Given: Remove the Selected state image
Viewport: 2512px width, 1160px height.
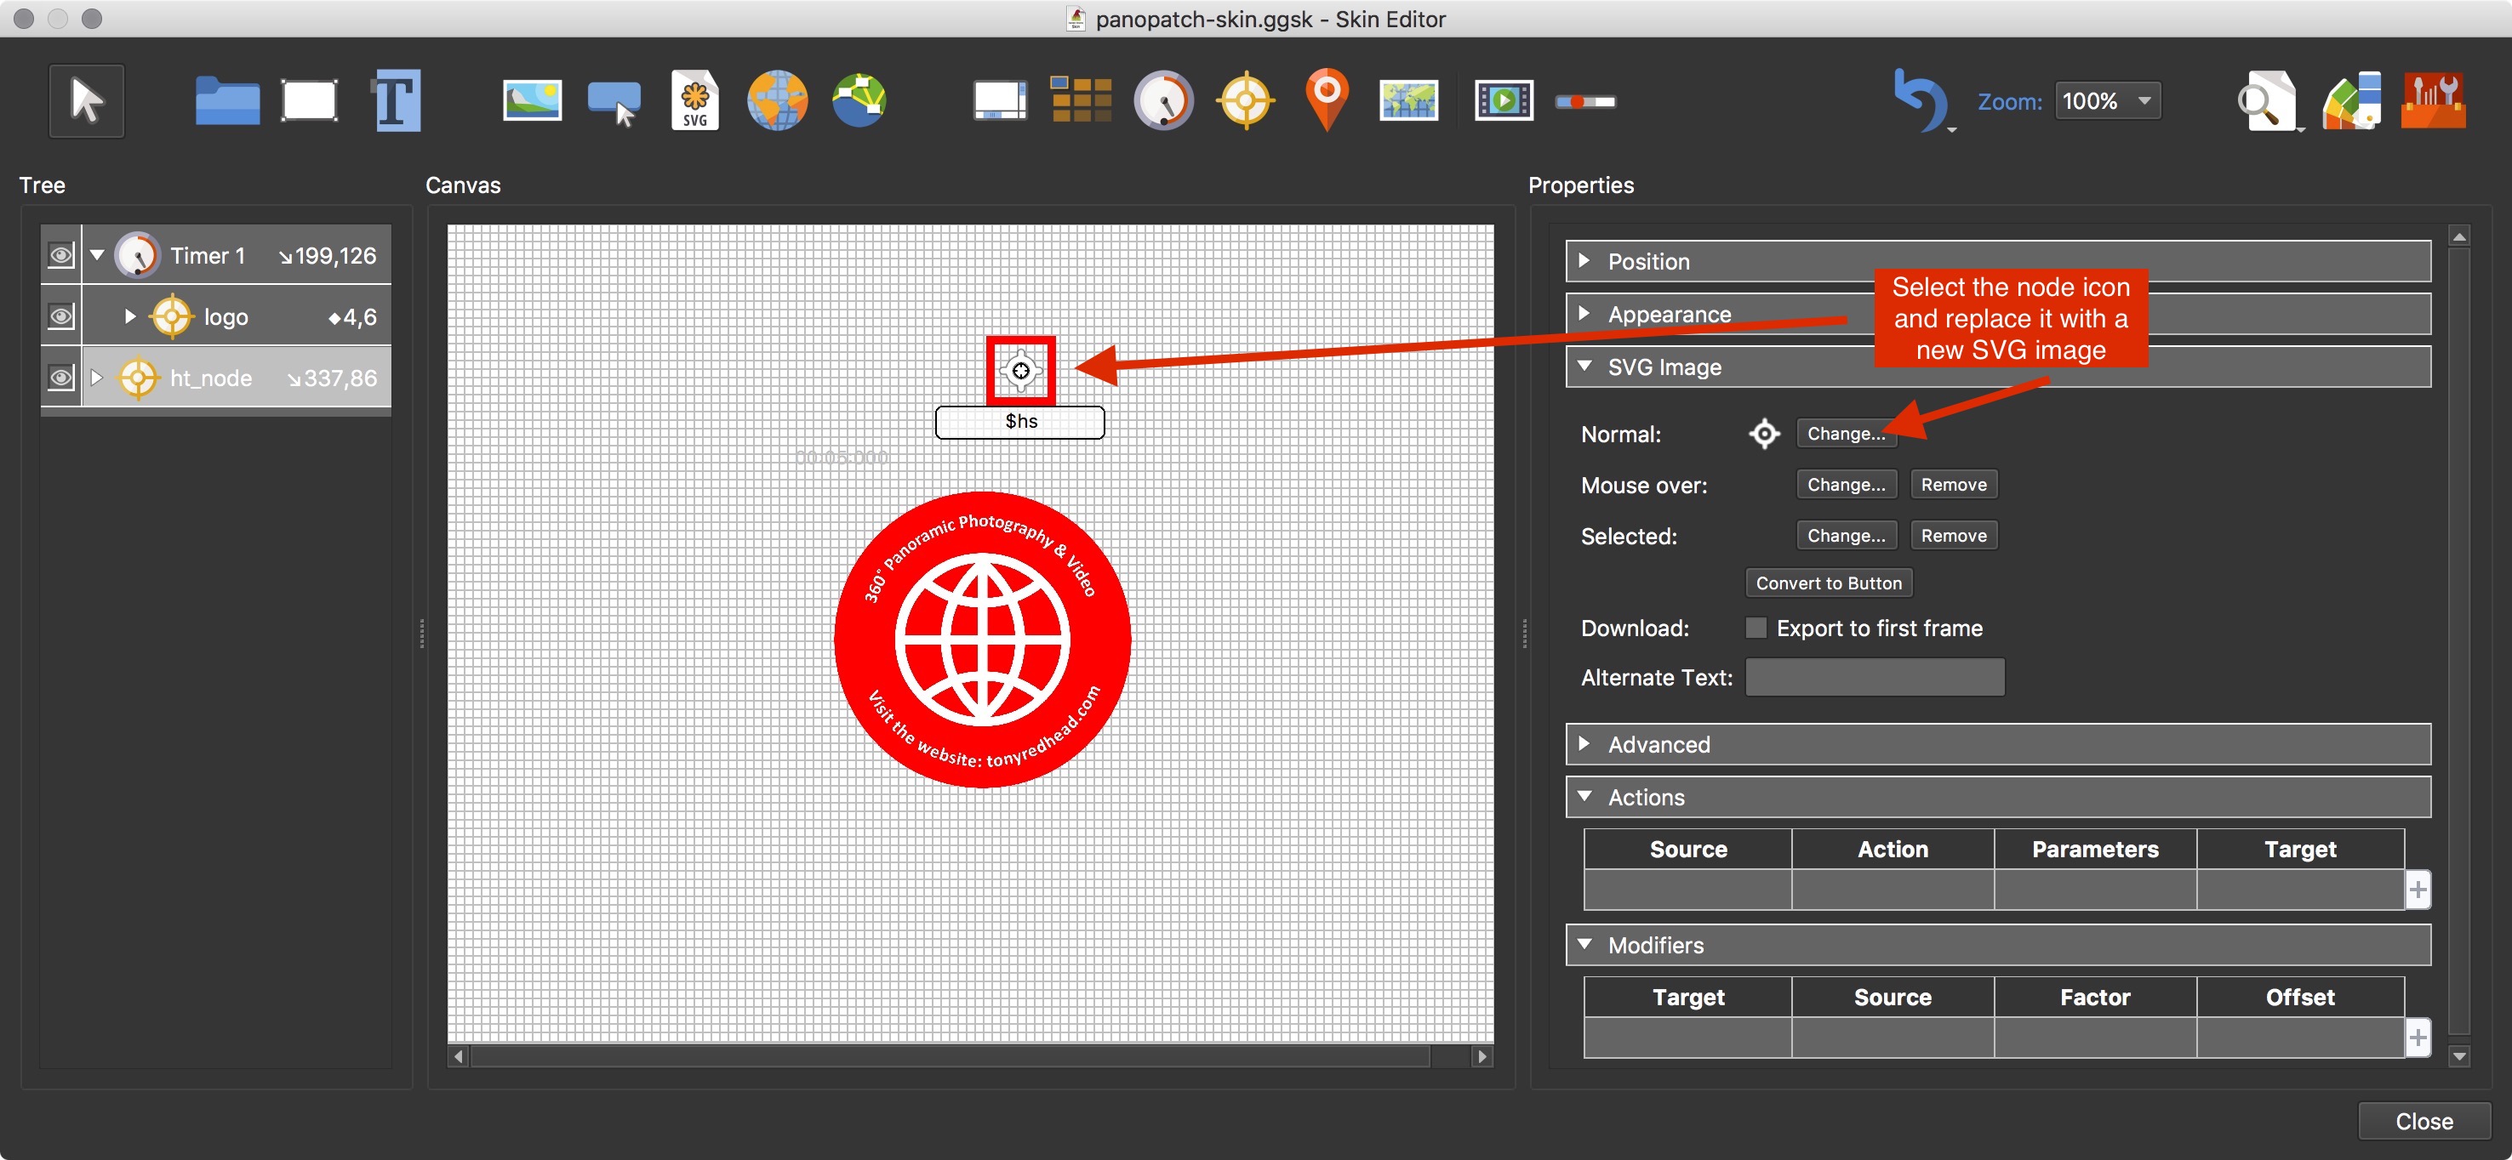Looking at the screenshot, I should click(1953, 535).
